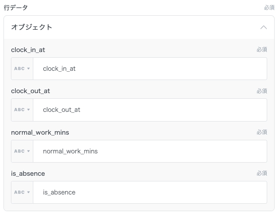Click the オブジェクト header title
The width and height of the screenshot is (279, 212).
pos(32,27)
